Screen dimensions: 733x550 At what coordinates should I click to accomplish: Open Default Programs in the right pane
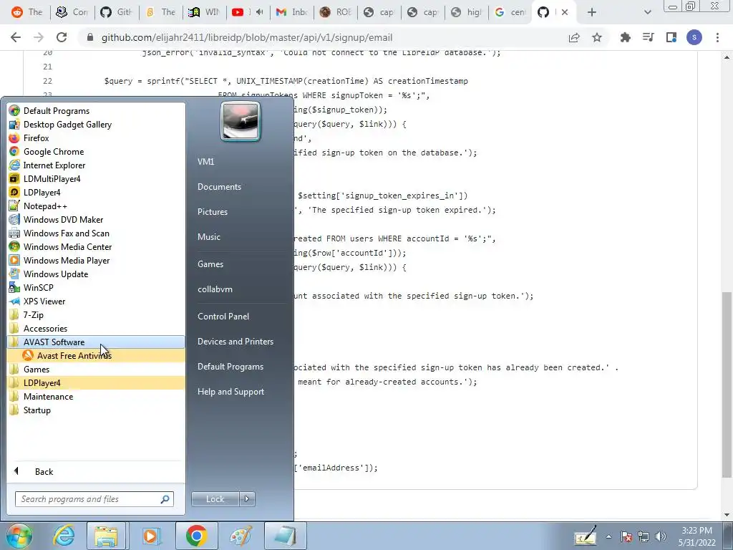(x=230, y=367)
